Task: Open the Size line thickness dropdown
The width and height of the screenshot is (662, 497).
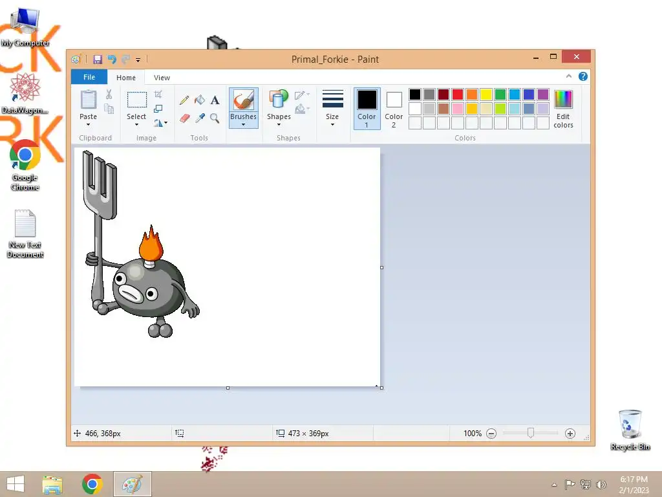Action: (332, 107)
